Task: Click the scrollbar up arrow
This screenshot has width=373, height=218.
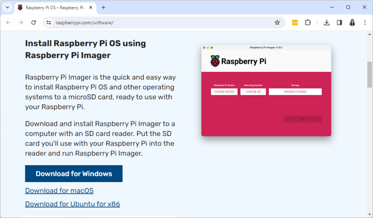Action: 369,35
